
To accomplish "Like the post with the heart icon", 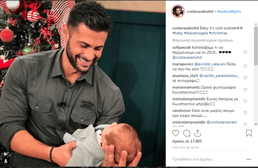I will click(175, 133).
